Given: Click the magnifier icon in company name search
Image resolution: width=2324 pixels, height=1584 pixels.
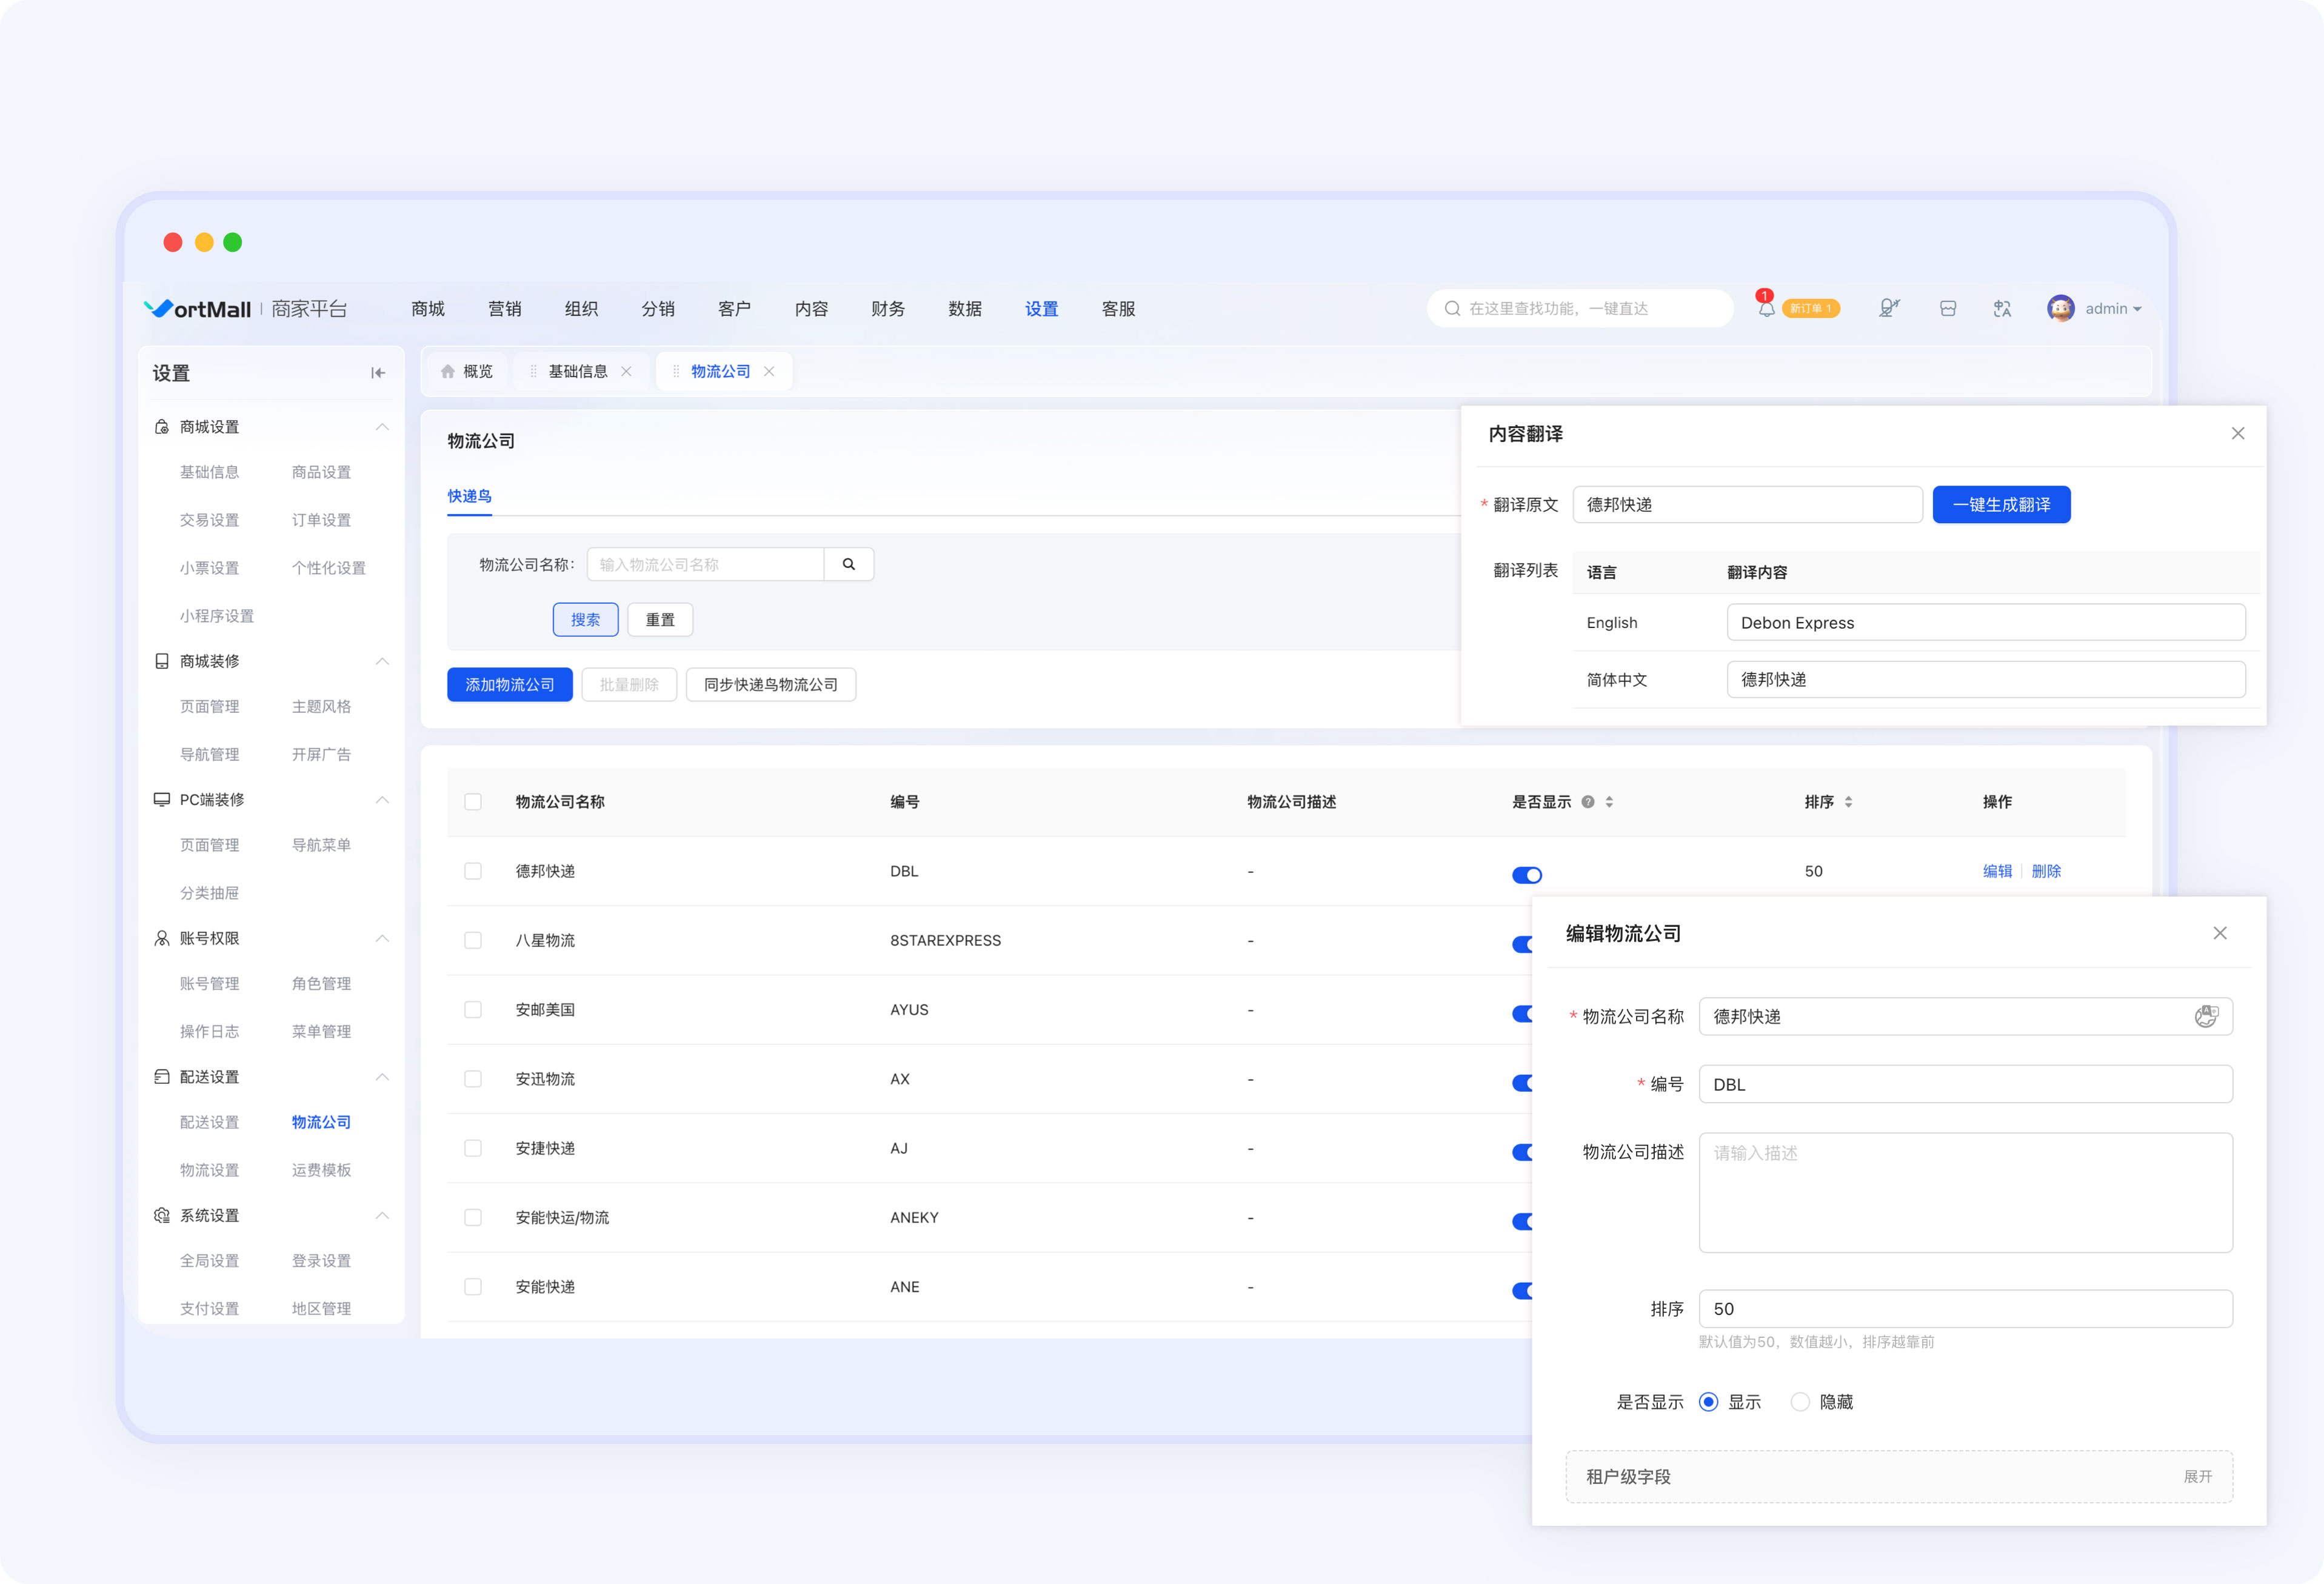Looking at the screenshot, I should (849, 564).
